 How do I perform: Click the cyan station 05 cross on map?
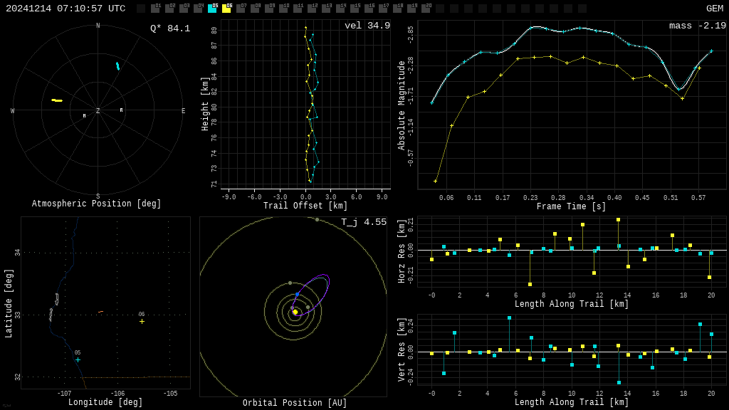78,359
